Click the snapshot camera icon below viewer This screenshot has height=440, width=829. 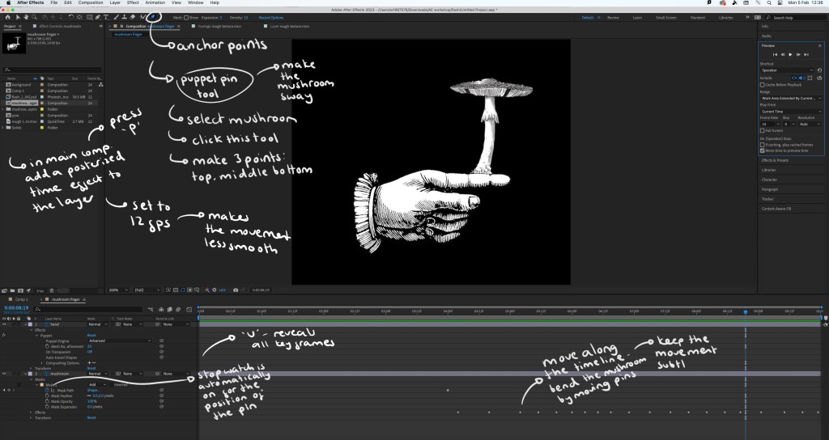point(235,290)
